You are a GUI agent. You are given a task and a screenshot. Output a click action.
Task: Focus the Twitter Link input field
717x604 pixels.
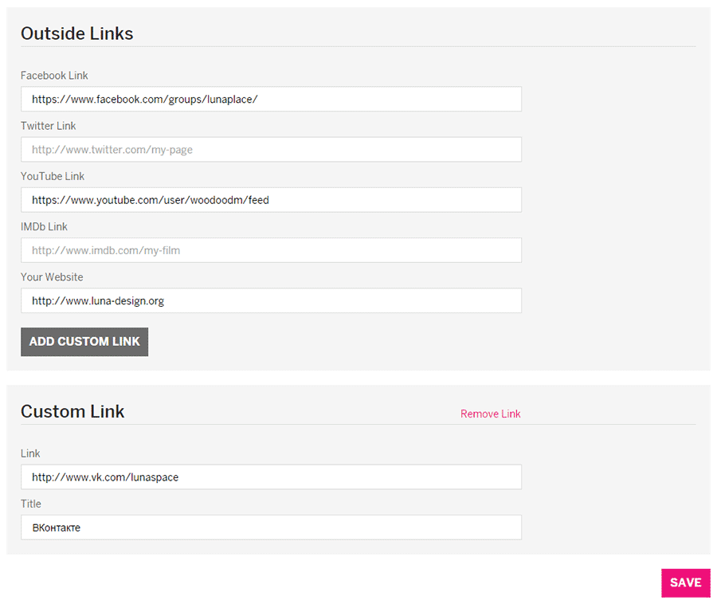pos(271,149)
